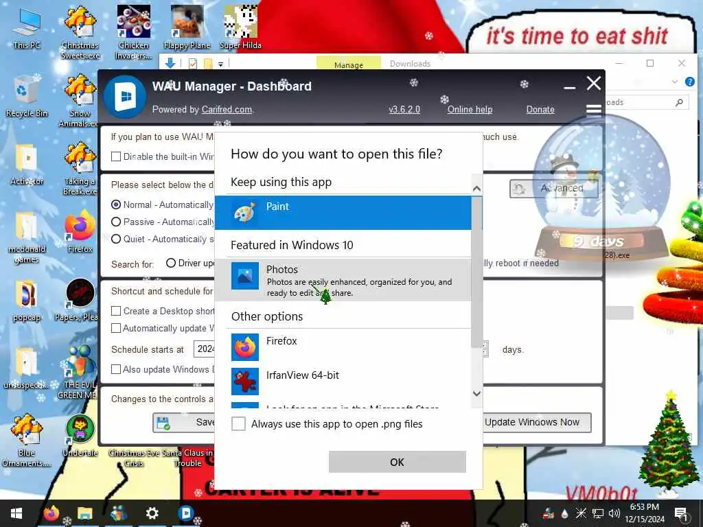Click the app list scroll up arrow

tap(476, 189)
